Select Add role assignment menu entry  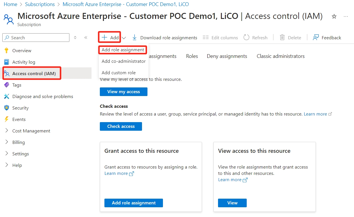coord(123,50)
